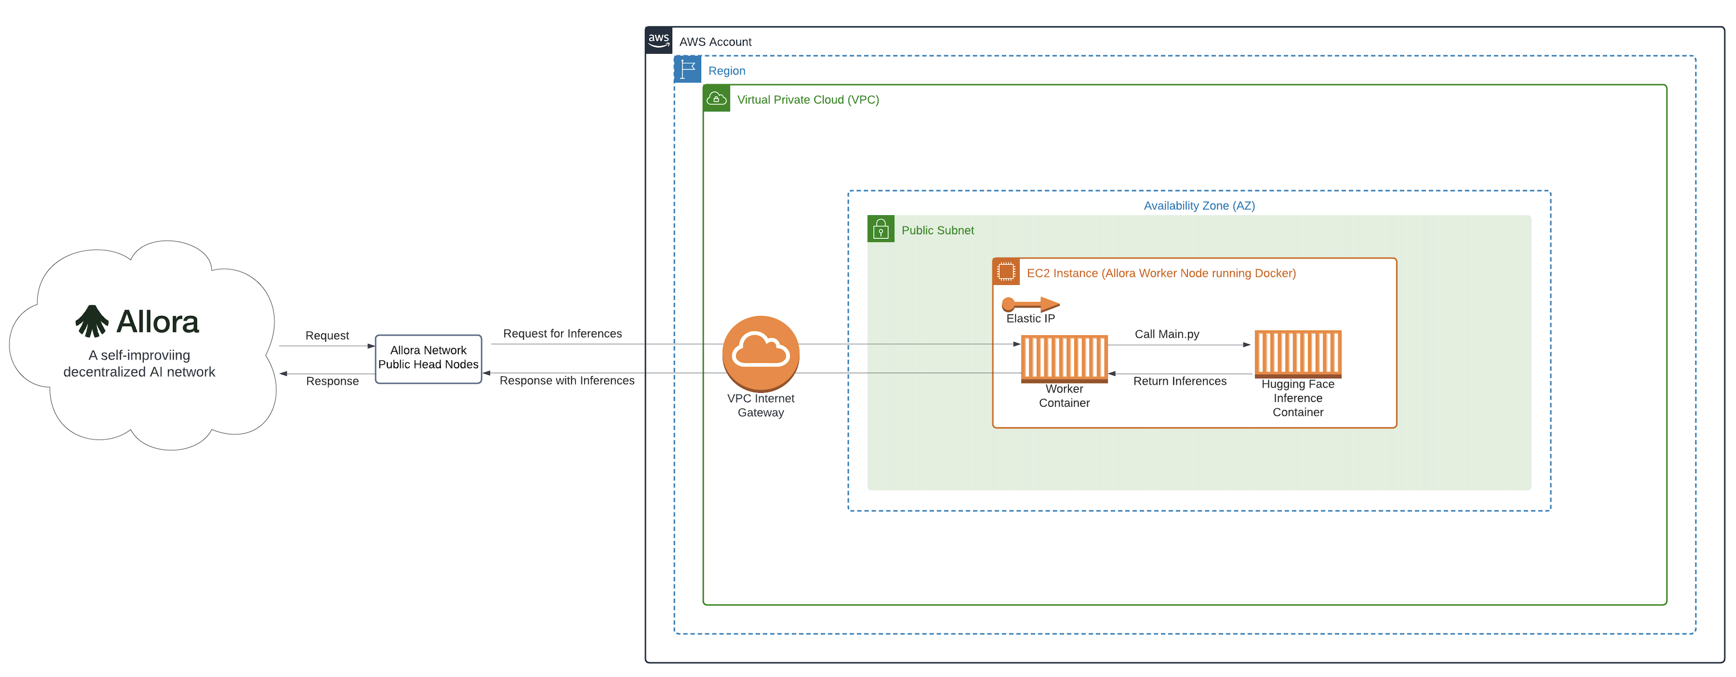Click the Request for Inferences label
Viewport: 1736px width, 677px height.
[562, 334]
